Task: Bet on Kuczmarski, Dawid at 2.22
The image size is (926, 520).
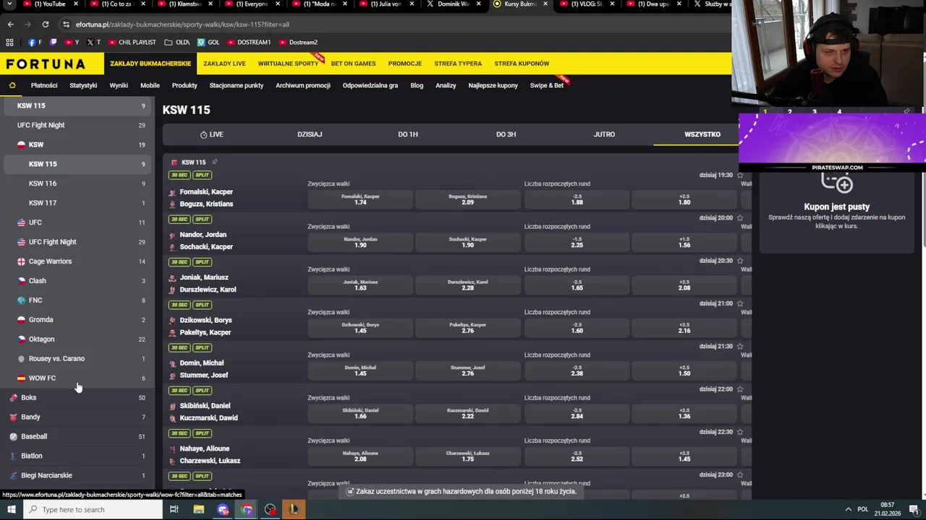Action: [x=467, y=413]
